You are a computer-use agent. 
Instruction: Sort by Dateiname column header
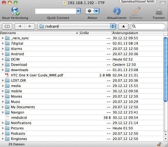coord(39,33)
